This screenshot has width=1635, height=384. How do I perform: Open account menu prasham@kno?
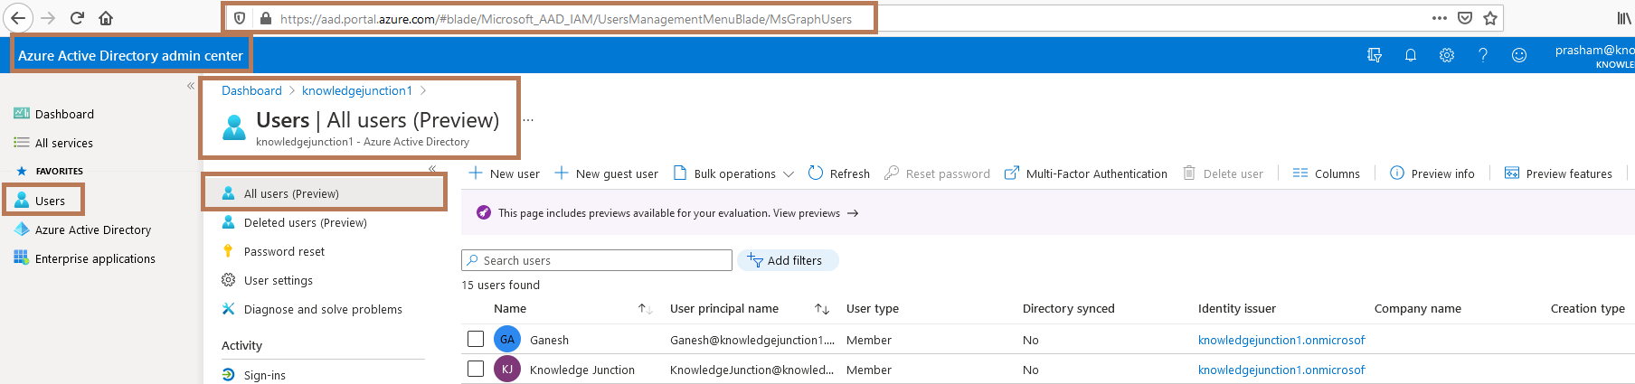[x=1593, y=56]
